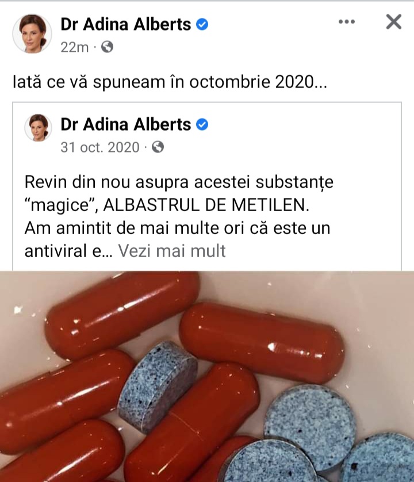This screenshot has height=482, width=414.
Task: Tap the upper right red capsule in photo
Action: pos(261,343)
